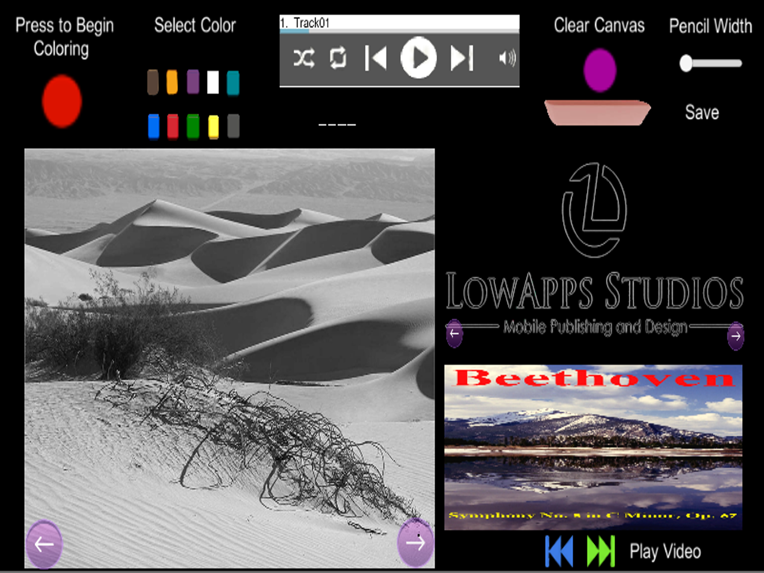
Task: Choose the blue color marker
Action: 153,126
